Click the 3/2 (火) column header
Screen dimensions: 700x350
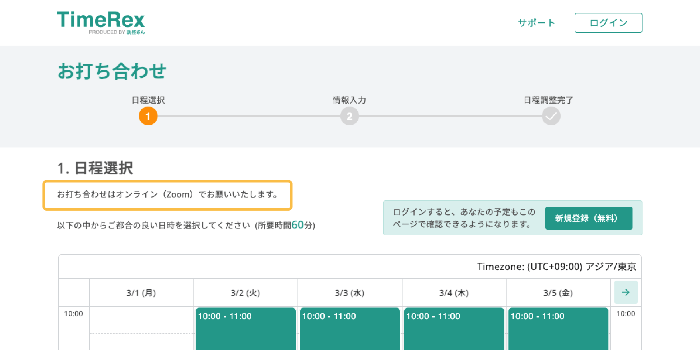tap(246, 293)
